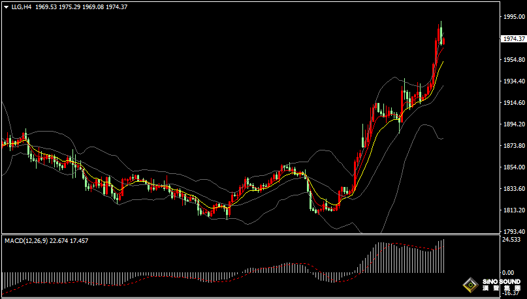Click the 1813.20 price scale label
This screenshot has height=299, width=527.
pos(513,210)
